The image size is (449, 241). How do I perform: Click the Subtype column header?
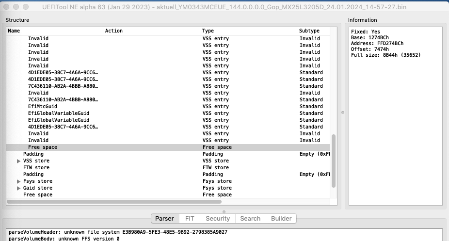tap(313, 31)
